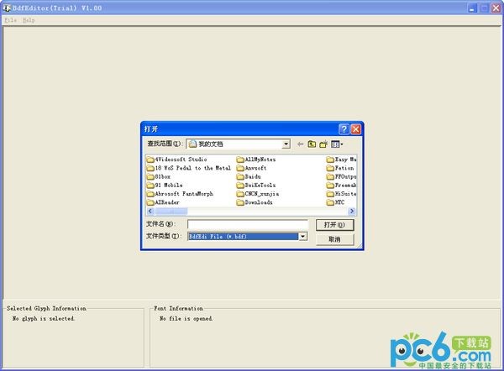
Task: Select the Downloads folder
Action: tap(259, 202)
